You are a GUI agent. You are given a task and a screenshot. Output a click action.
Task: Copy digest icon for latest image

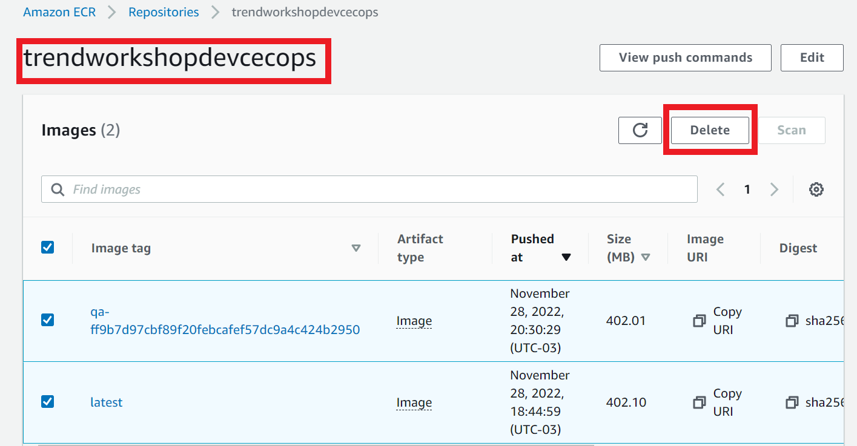[792, 402]
